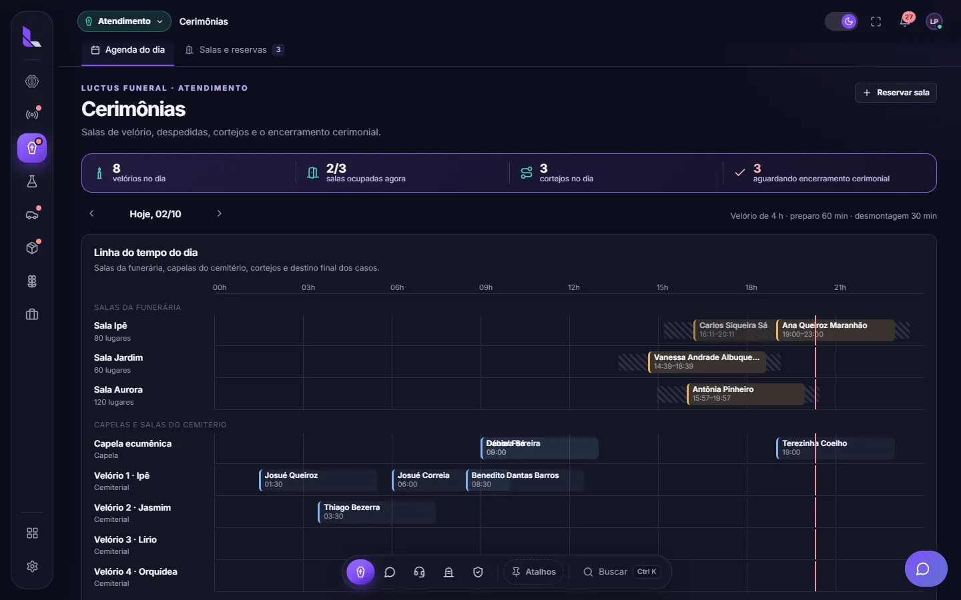This screenshot has height=600, width=961.
Task: Click the Reservar sala button
Action: coord(896,93)
